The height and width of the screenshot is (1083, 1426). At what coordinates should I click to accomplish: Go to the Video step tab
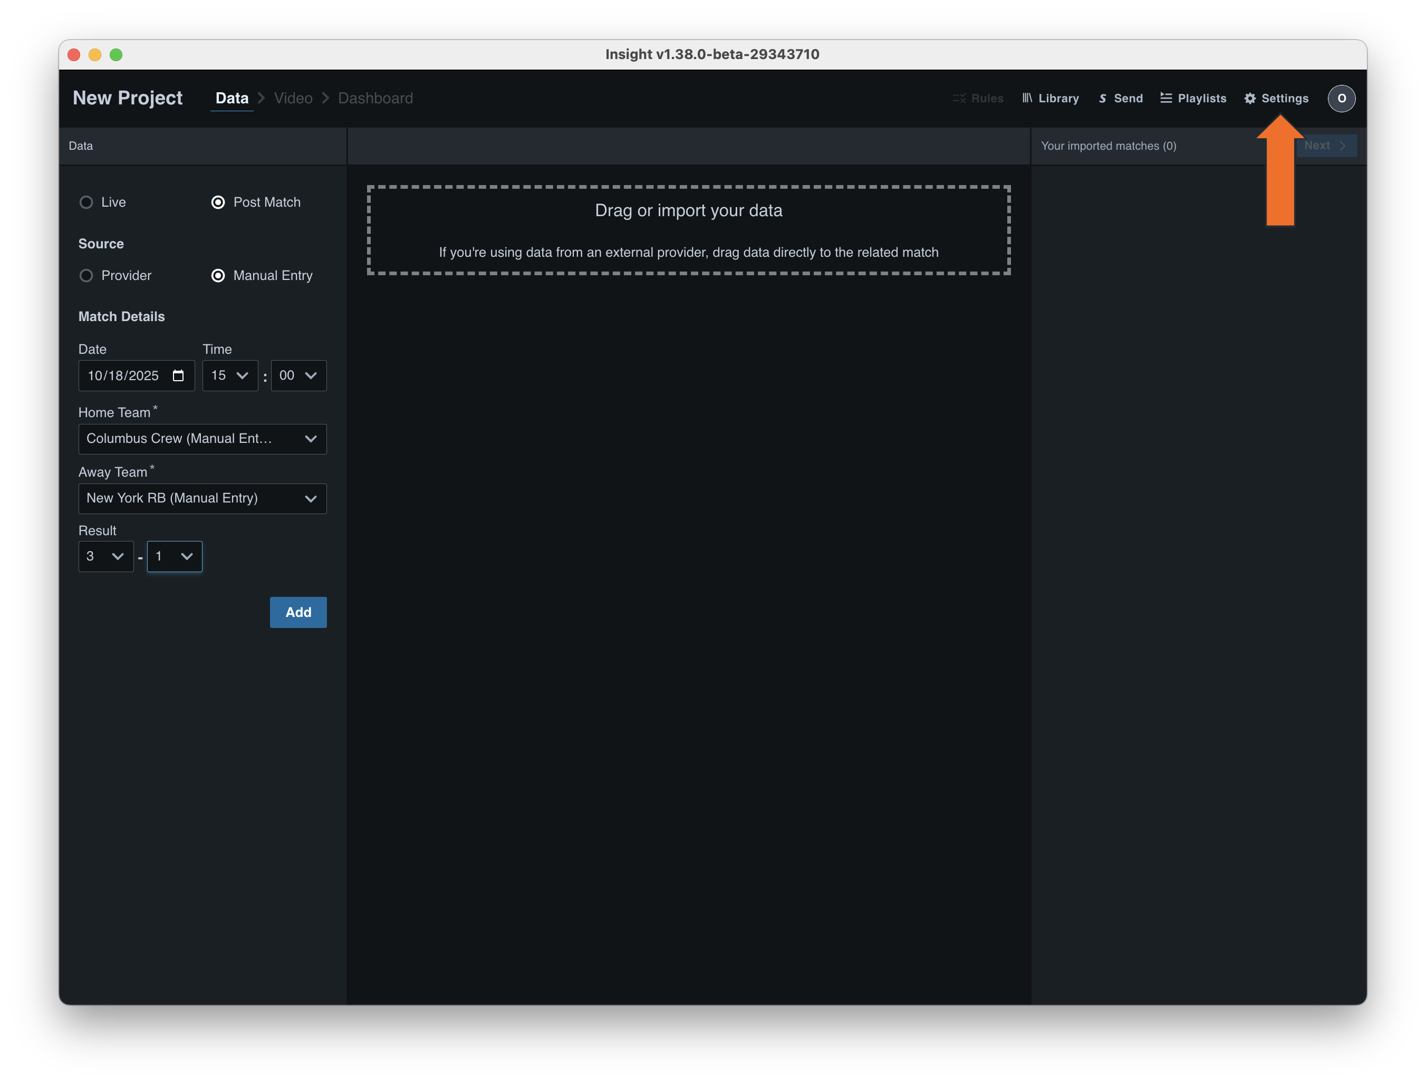[x=293, y=98]
